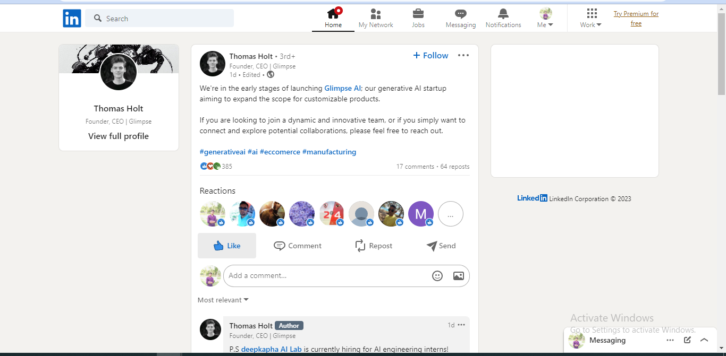Open the Home tab
This screenshot has height=356, width=726.
click(333, 18)
